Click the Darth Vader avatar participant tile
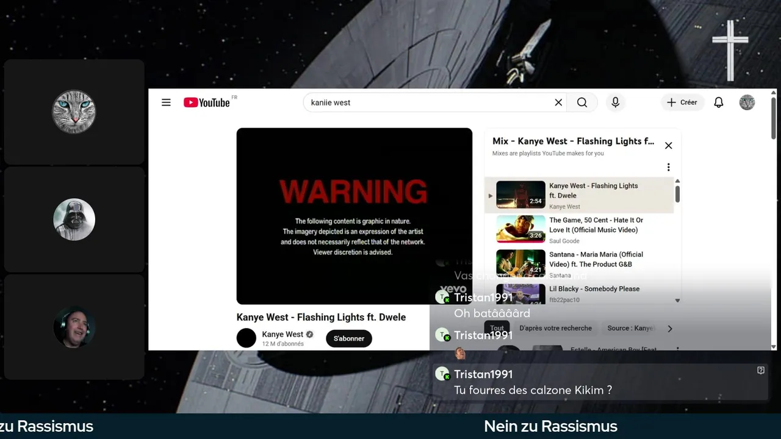 74,220
